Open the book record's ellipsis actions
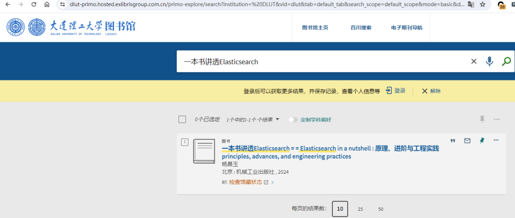Image resolution: width=515 pixels, height=218 pixels. point(496,140)
